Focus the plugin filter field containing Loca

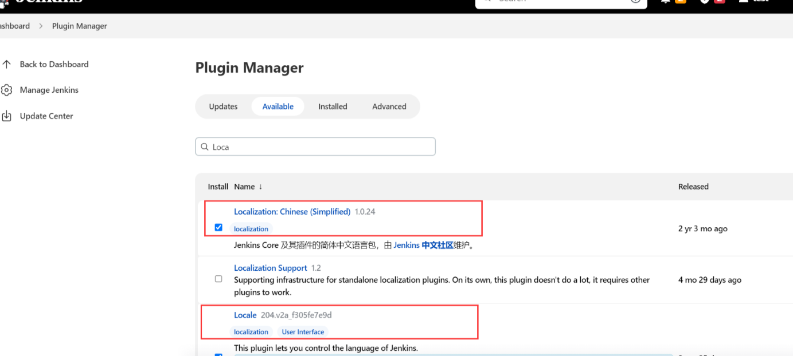point(315,147)
